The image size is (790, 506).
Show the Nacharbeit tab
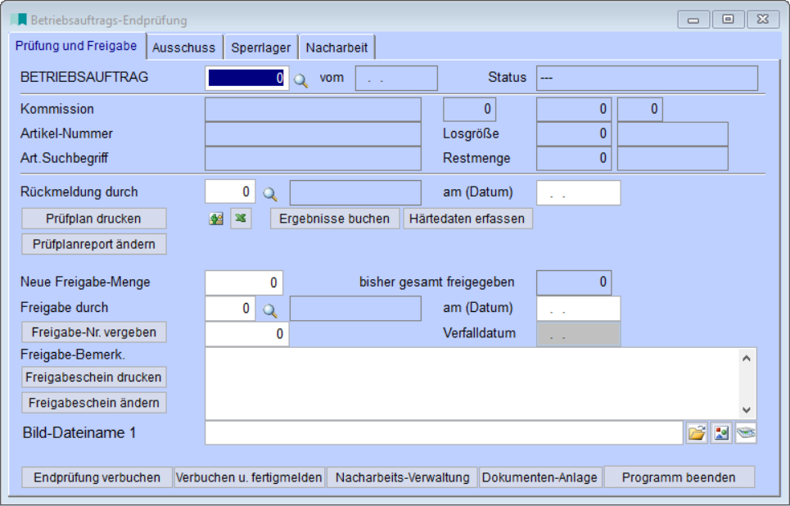[x=338, y=47]
